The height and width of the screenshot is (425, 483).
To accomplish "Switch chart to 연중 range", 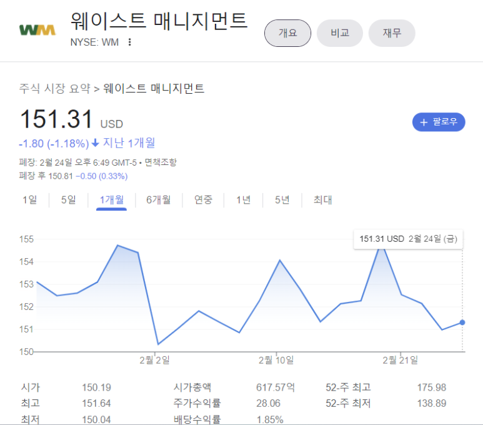I will pyautogui.click(x=203, y=200).
